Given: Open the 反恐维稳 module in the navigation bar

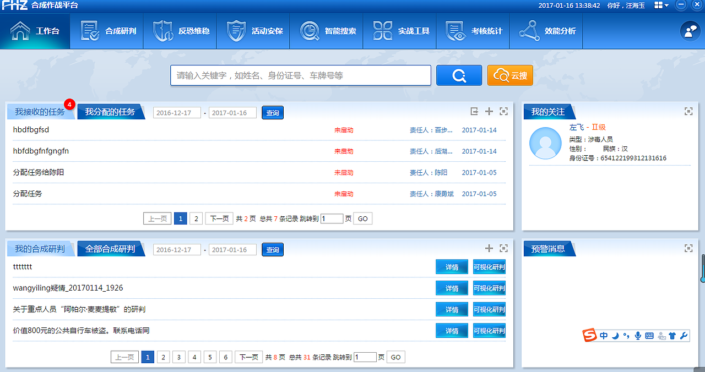Looking at the screenshot, I should point(180,31).
